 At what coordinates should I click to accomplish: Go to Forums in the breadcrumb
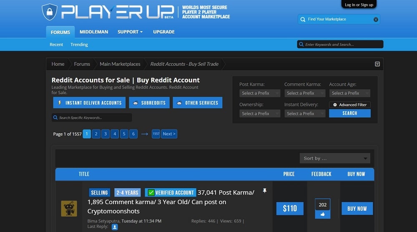pyautogui.click(x=82, y=64)
